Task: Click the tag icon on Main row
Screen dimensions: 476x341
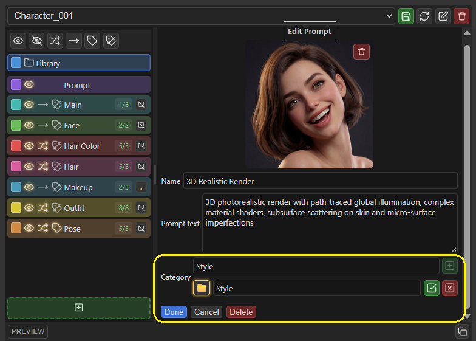Action: point(57,105)
